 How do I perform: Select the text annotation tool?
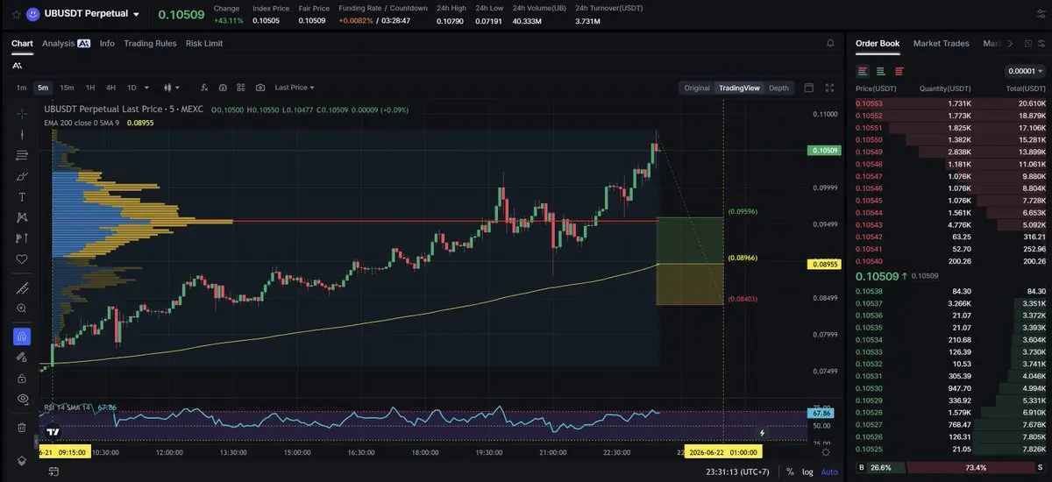tap(22, 197)
